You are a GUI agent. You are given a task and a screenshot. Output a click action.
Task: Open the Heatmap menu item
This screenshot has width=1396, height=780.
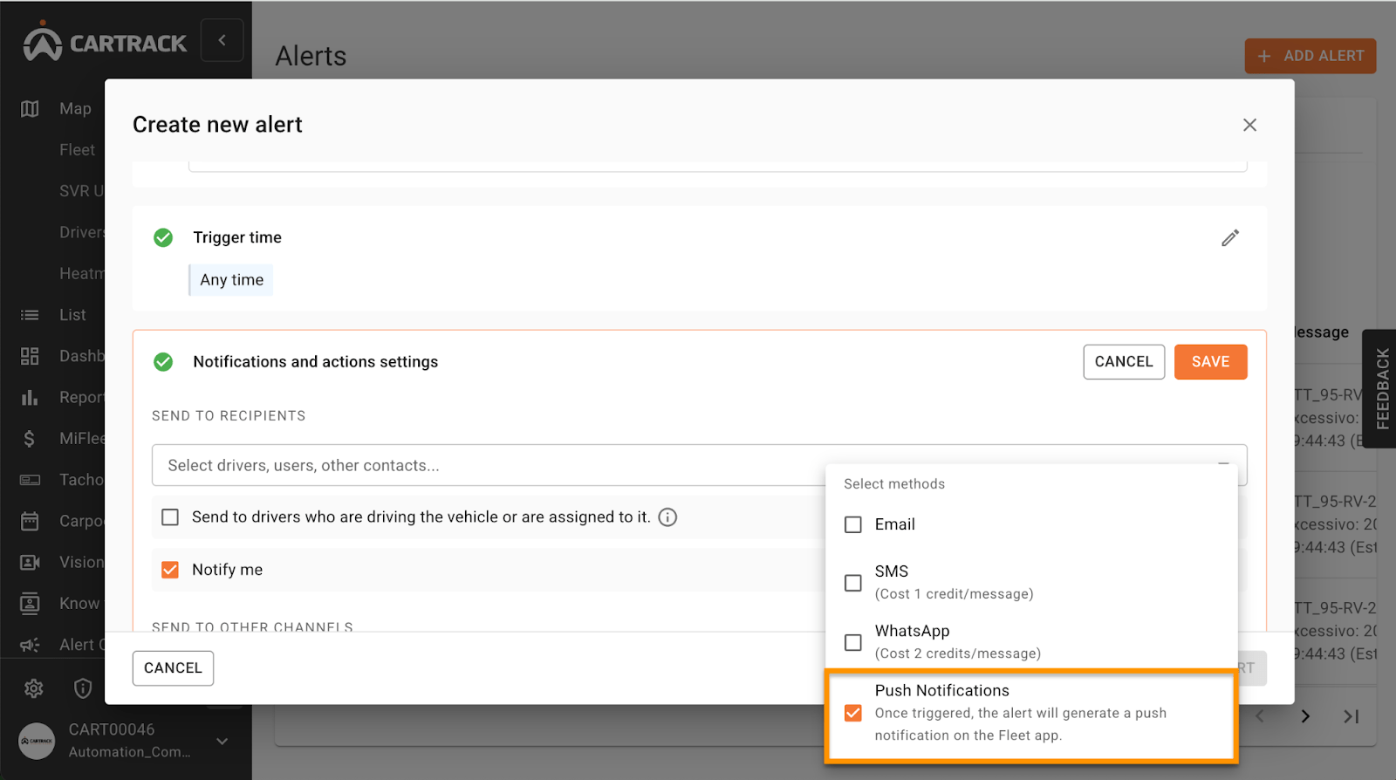click(x=81, y=273)
